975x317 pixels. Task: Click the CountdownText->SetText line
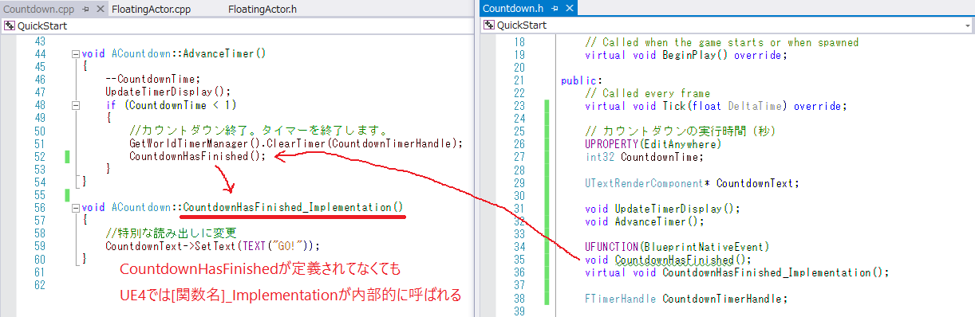pyautogui.click(x=212, y=245)
